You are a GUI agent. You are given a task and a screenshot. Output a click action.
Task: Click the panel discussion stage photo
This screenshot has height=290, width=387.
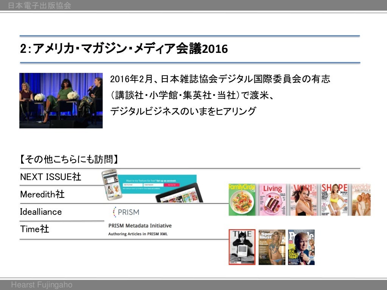click(61, 100)
